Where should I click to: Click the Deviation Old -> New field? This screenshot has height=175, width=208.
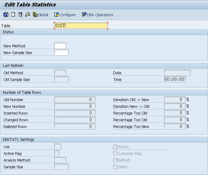(175, 100)
